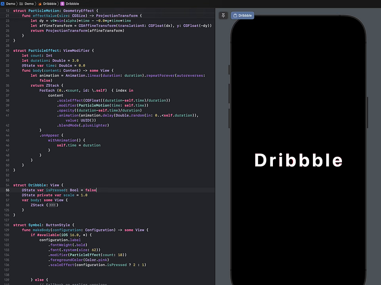Viewport: 381px width, 285px height.
Task: Toggle a breakpoint on line 55 in the gutter
Action: (7, 190)
